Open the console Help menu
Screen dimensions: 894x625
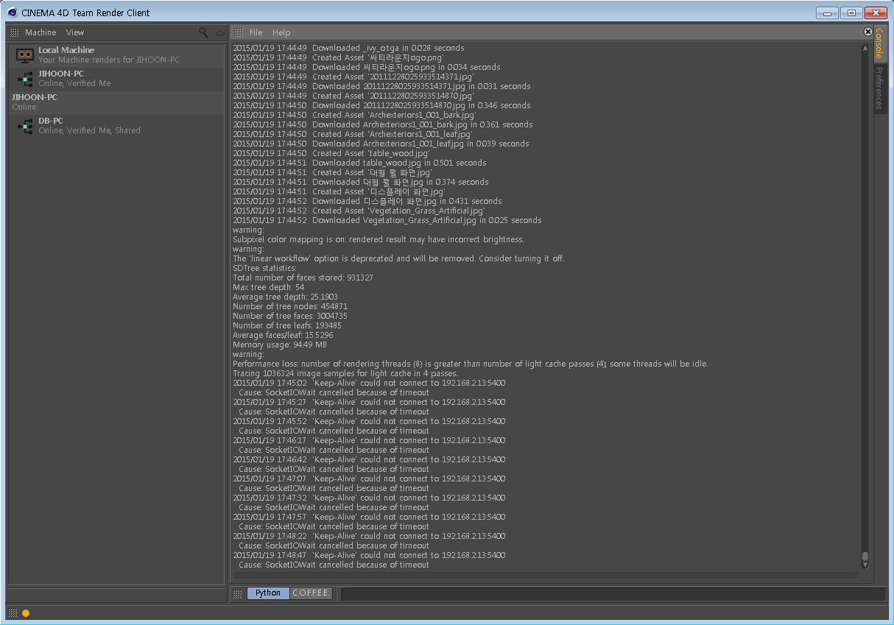pos(281,32)
